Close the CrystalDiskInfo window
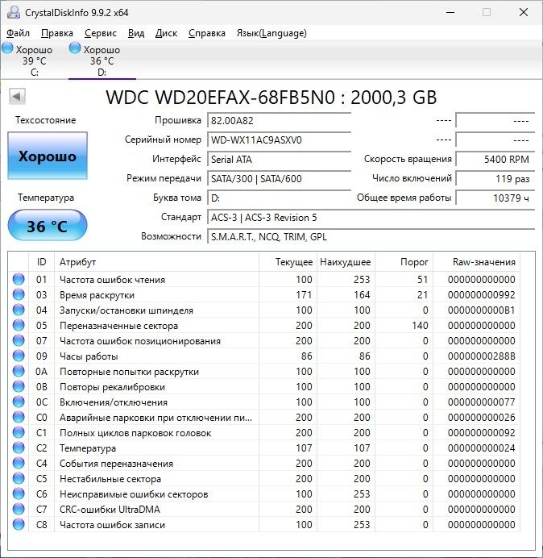Image resolution: width=543 pixels, height=558 pixels. [x=524, y=12]
